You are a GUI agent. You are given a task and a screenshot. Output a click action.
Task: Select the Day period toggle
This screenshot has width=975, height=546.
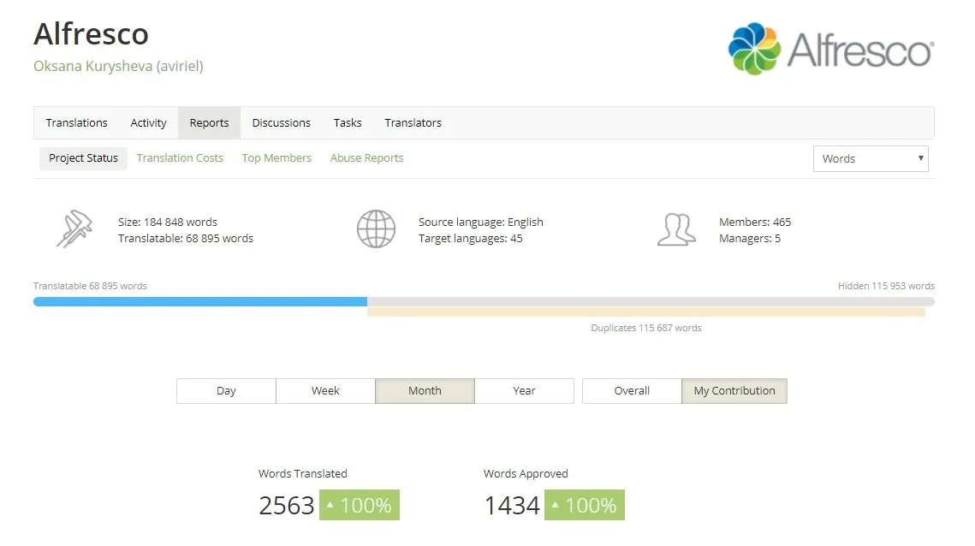226,390
